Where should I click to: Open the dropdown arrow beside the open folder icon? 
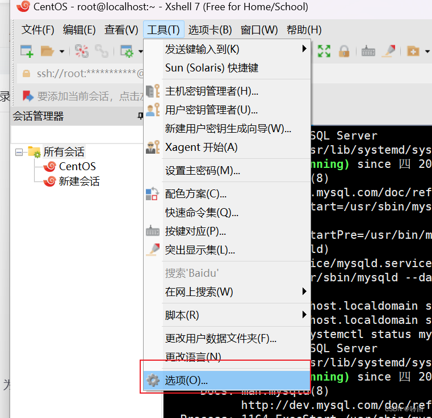[x=62, y=52]
